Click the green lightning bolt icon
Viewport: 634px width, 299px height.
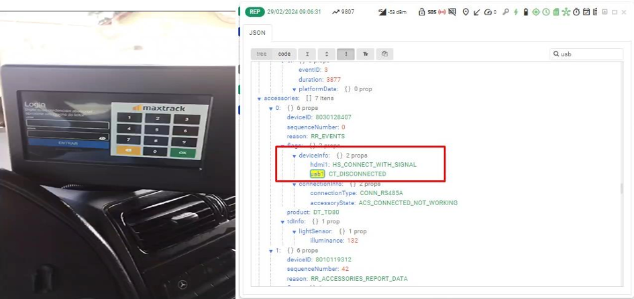(516, 12)
